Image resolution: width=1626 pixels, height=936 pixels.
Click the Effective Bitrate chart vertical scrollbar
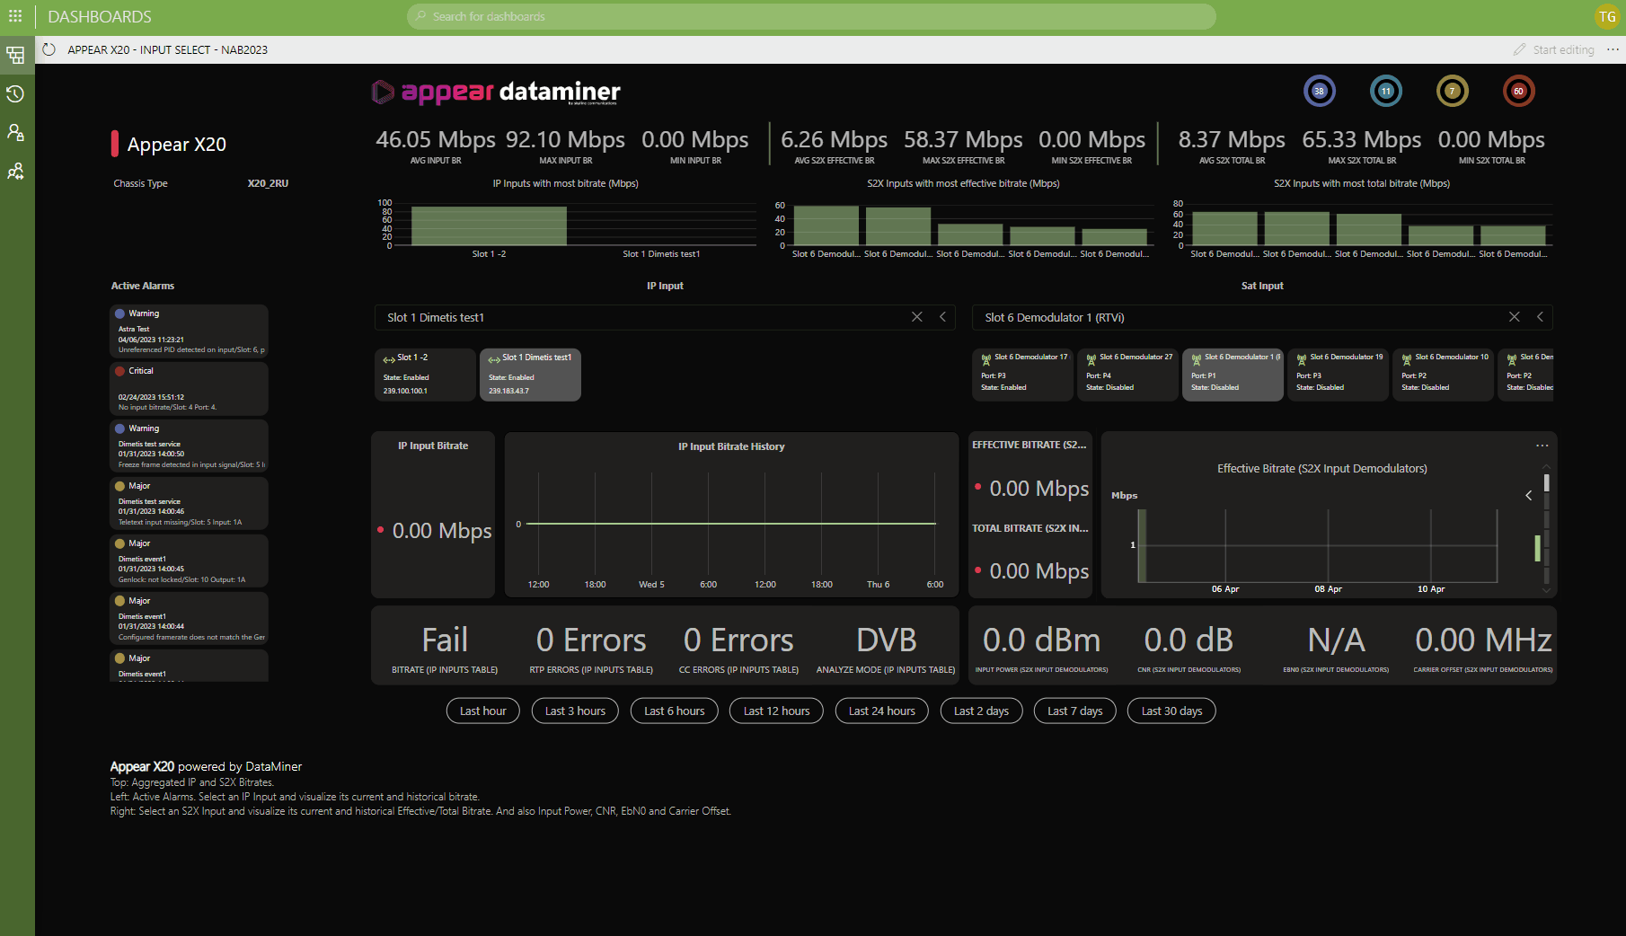tap(1546, 528)
